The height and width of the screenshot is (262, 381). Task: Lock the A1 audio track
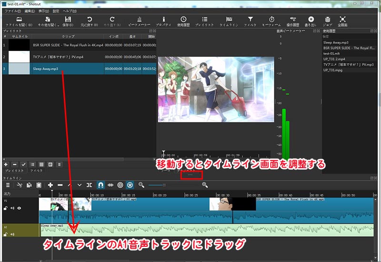tap(5, 234)
